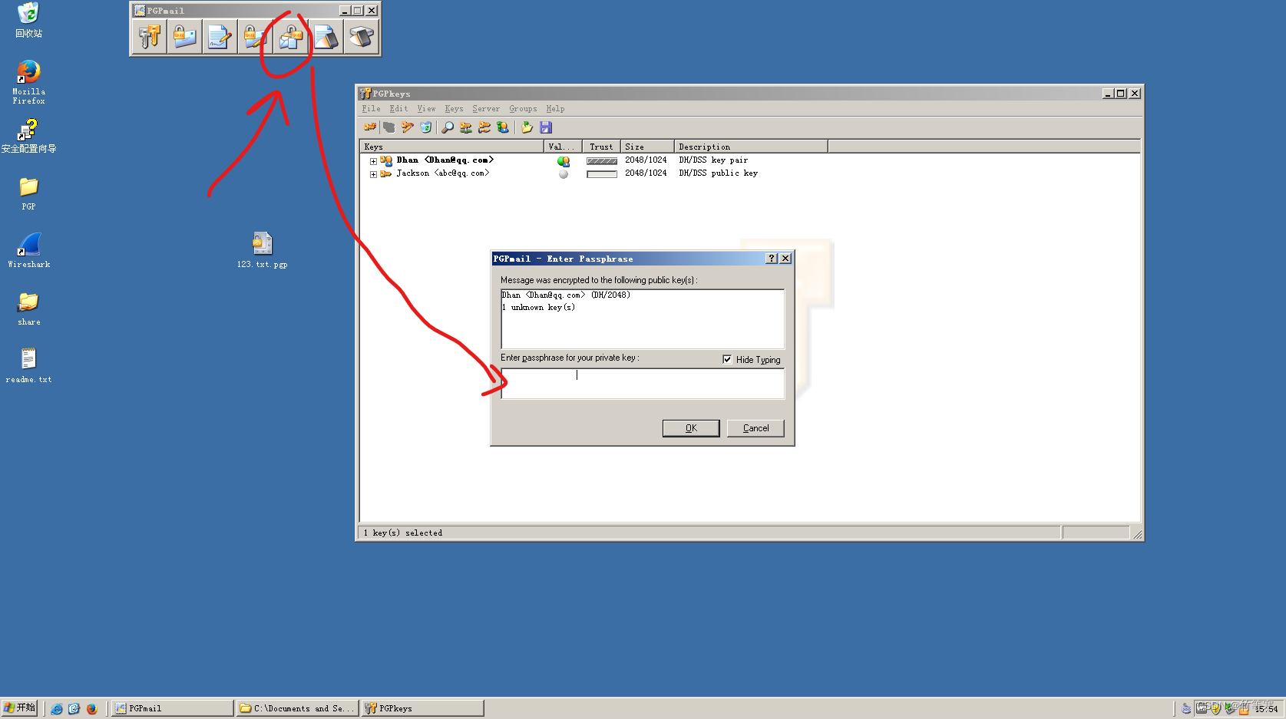Switch to C:\Documents and Se... taskbar button
Screen dimensions: 1286x719
click(x=297, y=708)
